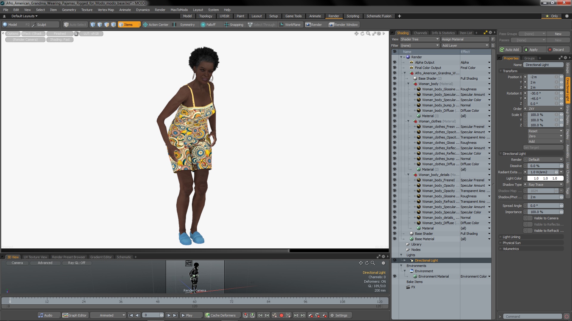
Task: Open the Add Layer dropdown
Action: [465, 45]
